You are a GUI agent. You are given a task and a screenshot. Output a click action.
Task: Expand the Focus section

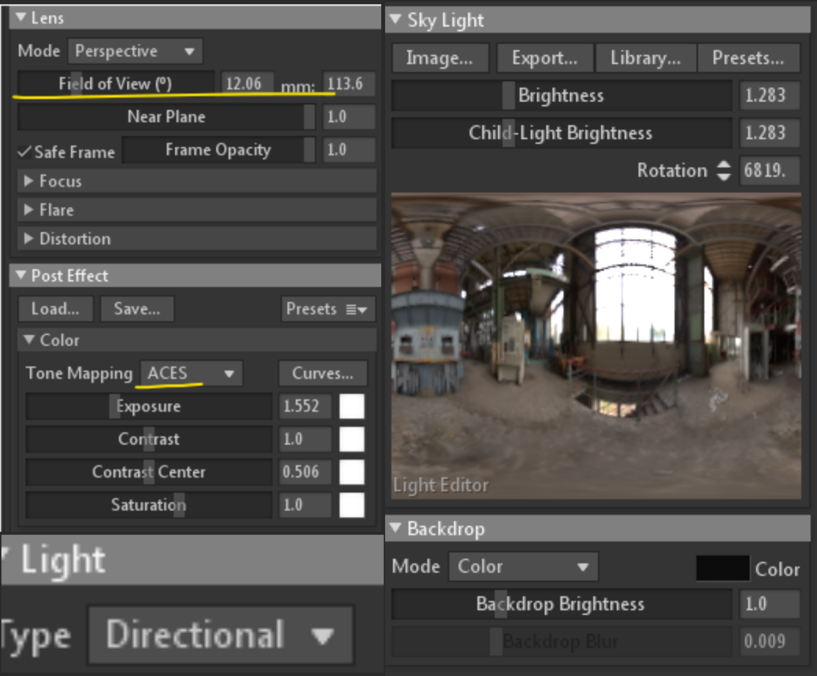[29, 181]
